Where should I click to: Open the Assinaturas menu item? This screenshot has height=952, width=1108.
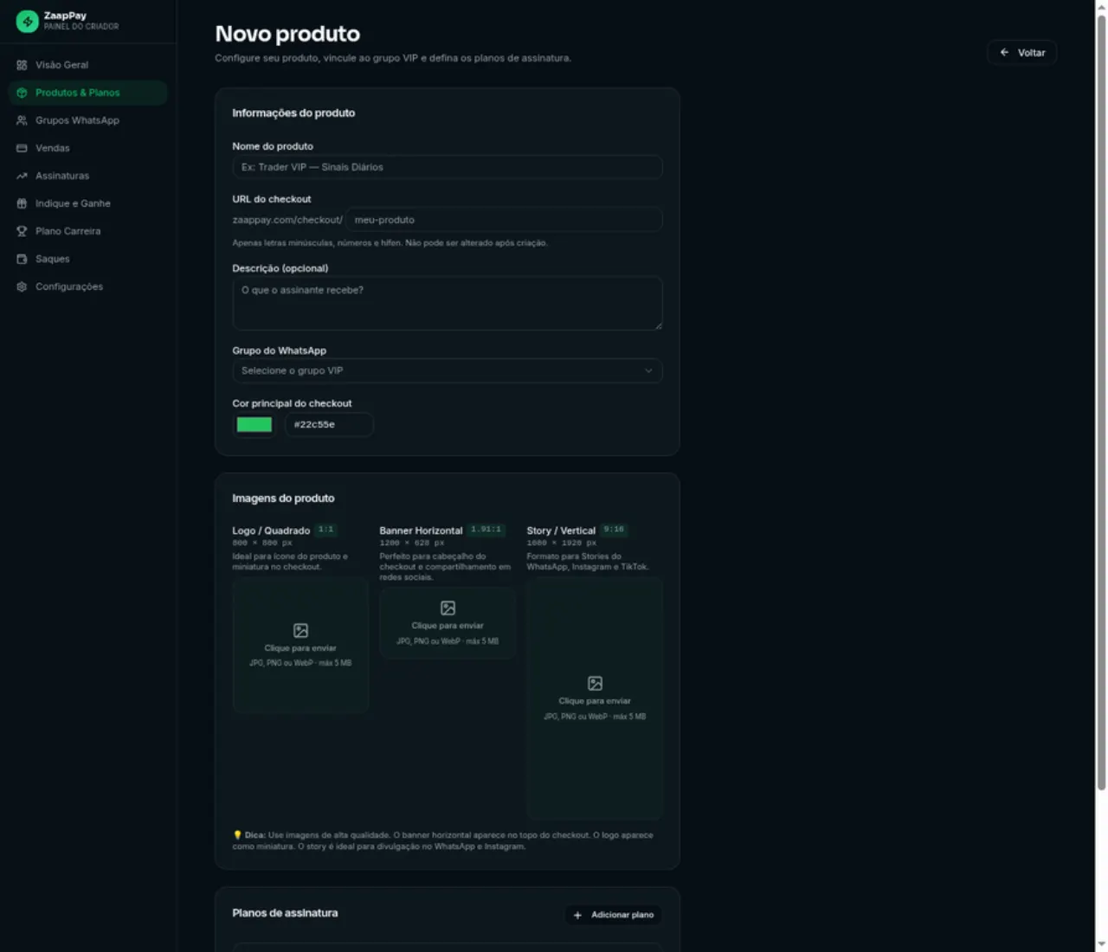click(x=87, y=176)
